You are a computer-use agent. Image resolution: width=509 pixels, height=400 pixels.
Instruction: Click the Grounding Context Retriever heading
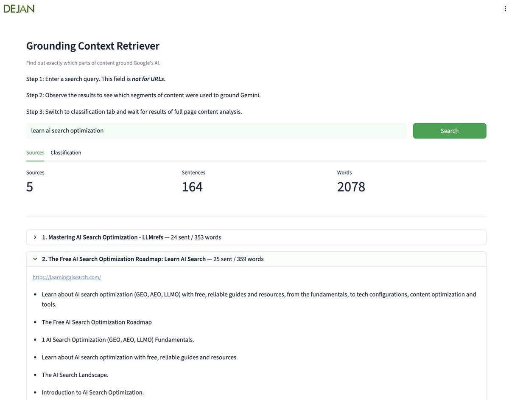pyautogui.click(x=92, y=46)
